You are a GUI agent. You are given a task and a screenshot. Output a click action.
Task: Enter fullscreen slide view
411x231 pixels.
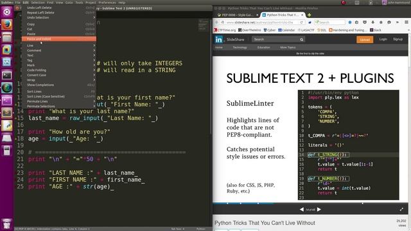pyautogui.click(x=401, y=210)
